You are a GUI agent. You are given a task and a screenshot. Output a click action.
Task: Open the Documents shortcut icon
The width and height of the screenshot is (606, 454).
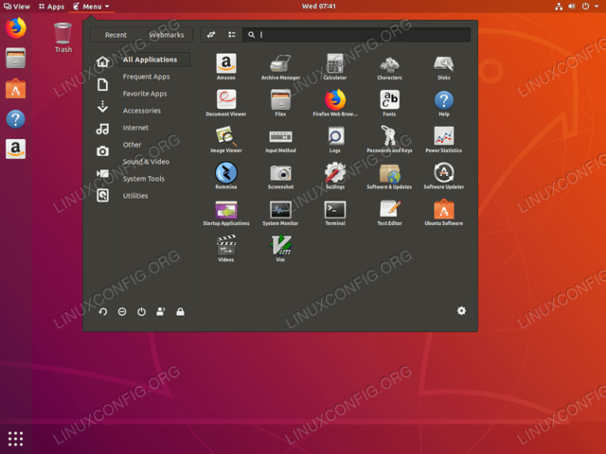103,84
